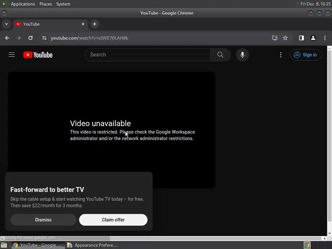Open Chrome profile icon
Viewport: 332px width, 249px height.
313,38
